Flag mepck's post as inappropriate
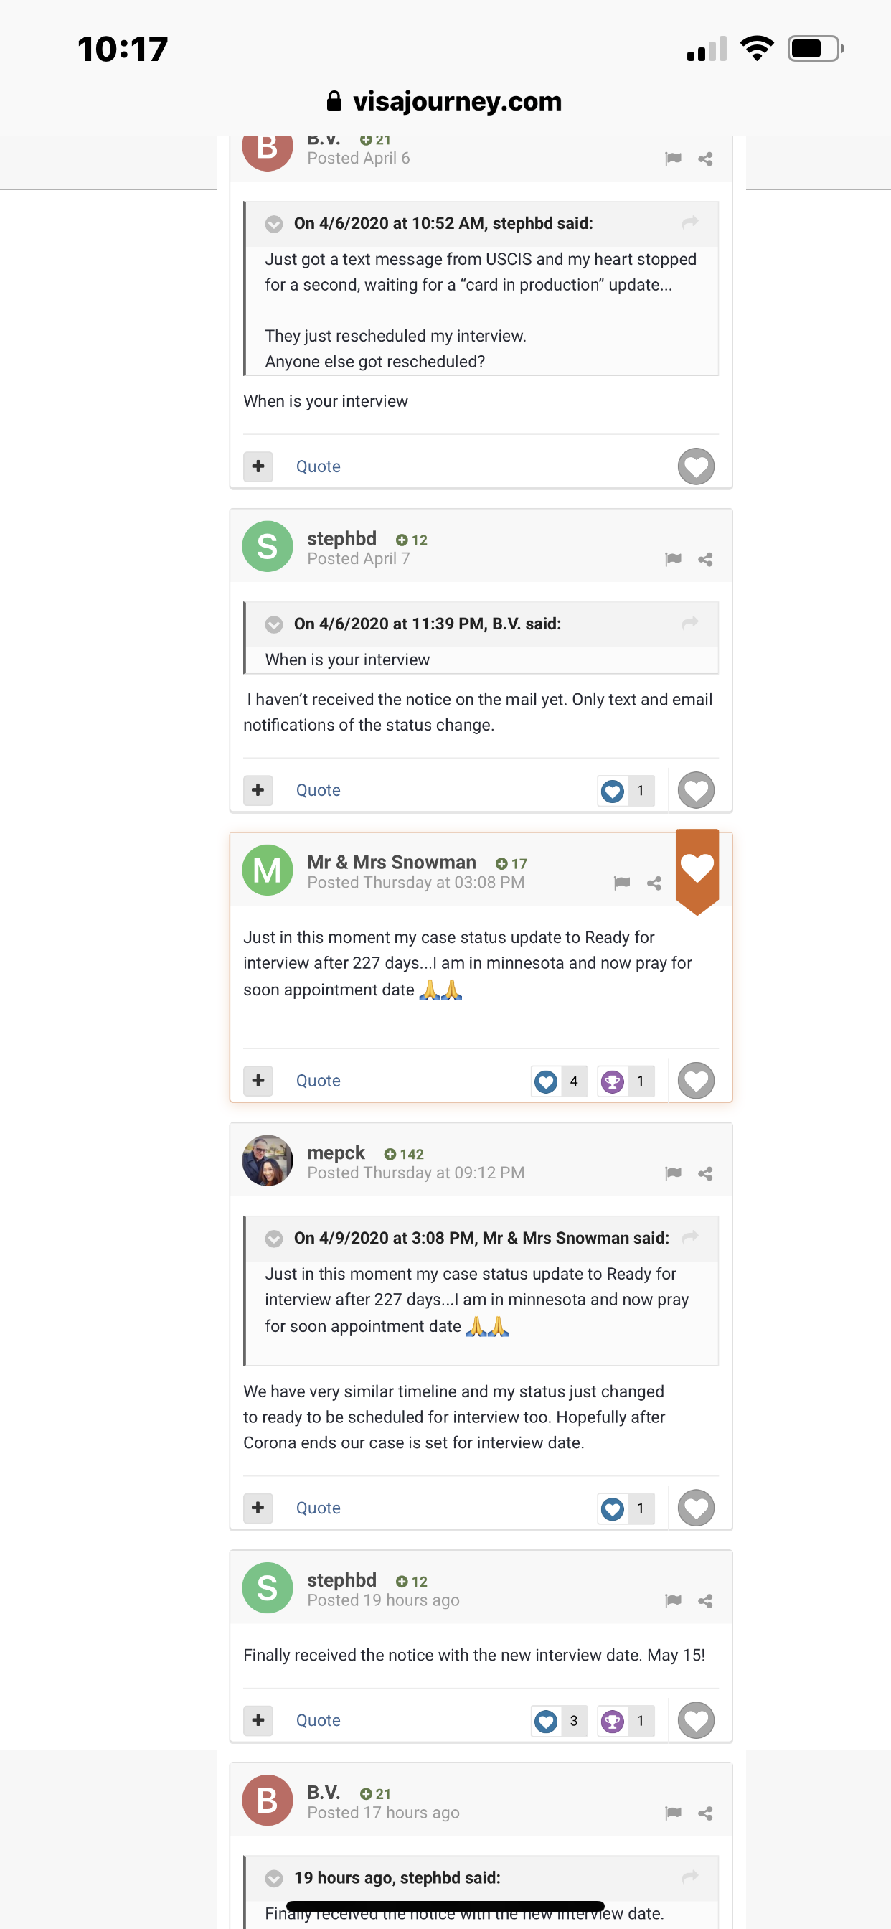This screenshot has width=891, height=1929. 672,1173
